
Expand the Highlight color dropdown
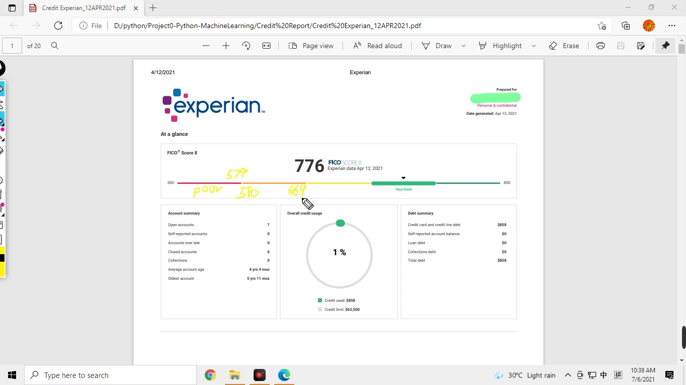pyautogui.click(x=534, y=46)
